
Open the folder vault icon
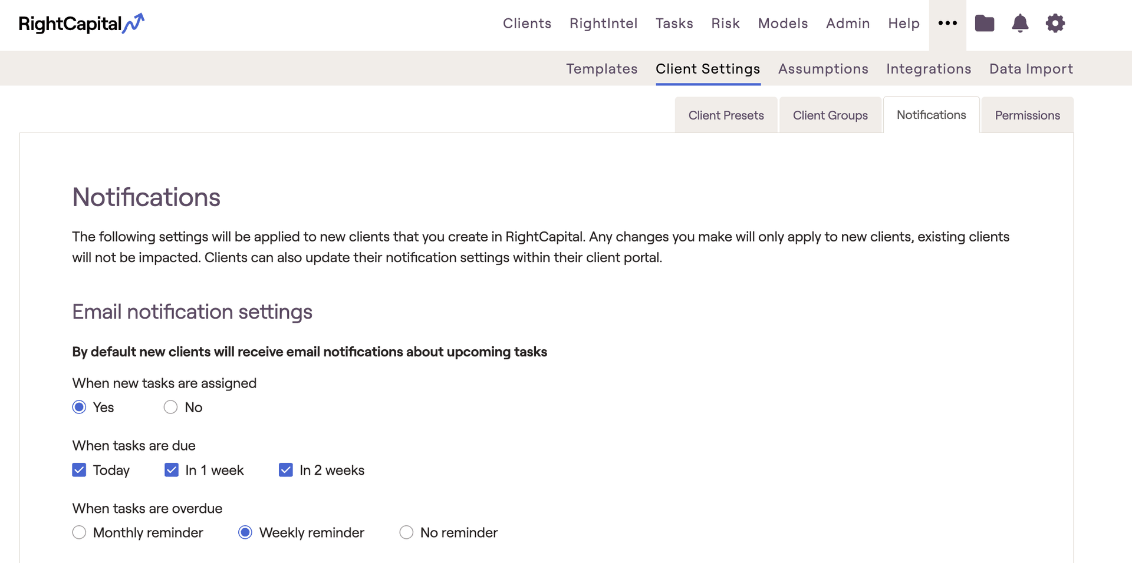tap(984, 24)
